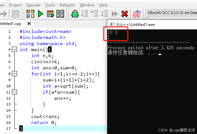Open the Window menu
The height and width of the screenshot is (134, 197).
[87, 5]
